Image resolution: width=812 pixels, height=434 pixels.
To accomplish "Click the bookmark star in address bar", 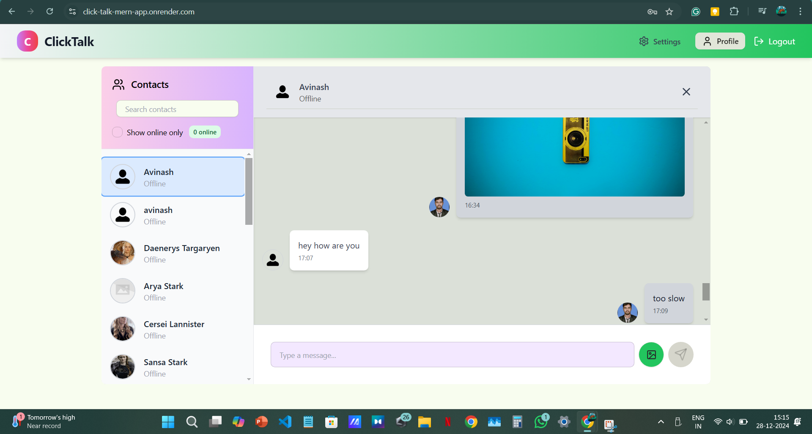I will pos(669,12).
